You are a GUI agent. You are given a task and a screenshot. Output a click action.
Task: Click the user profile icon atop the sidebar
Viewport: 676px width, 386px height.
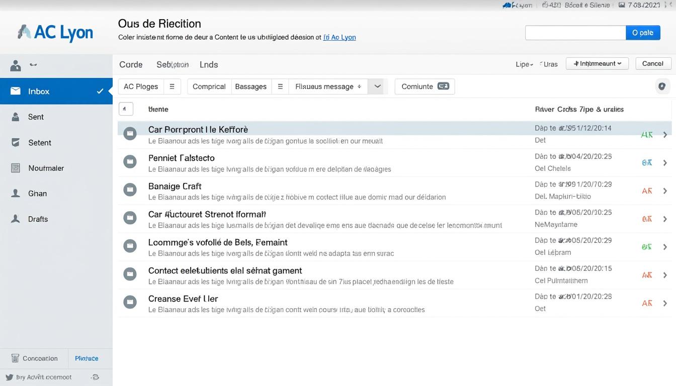[x=15, y=65]
